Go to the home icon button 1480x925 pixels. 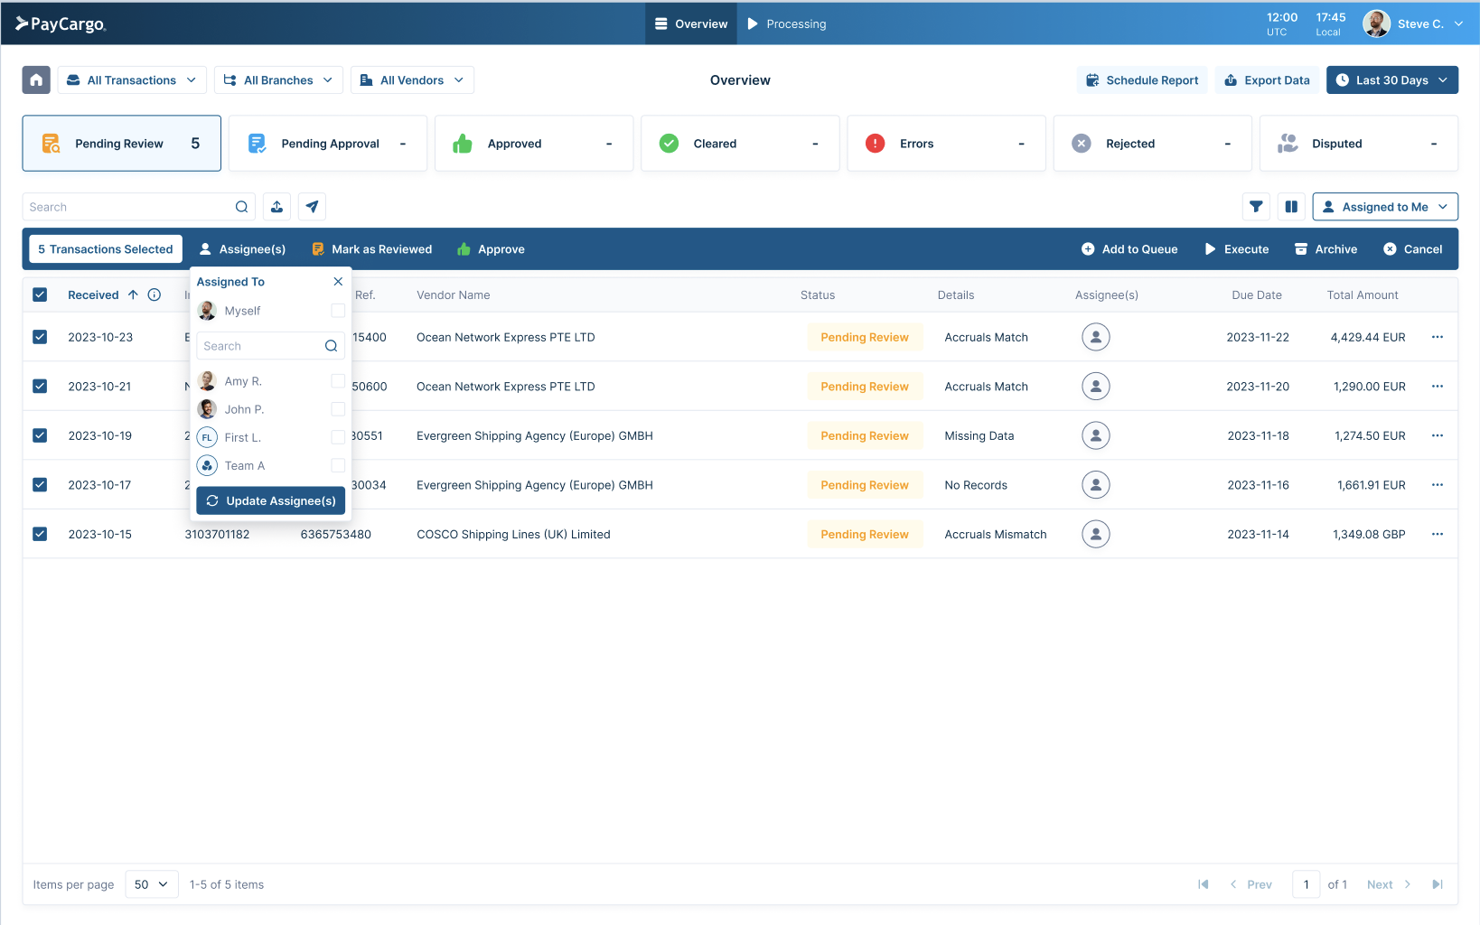click(36, 79)
